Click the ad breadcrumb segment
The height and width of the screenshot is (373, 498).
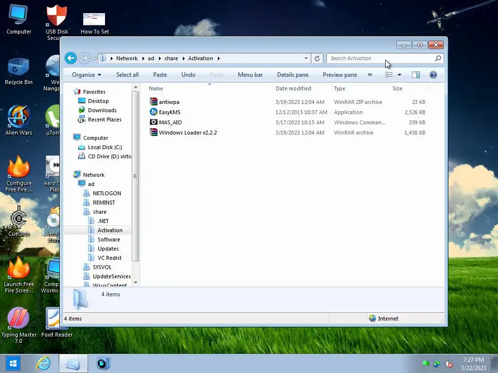point(151,58)
